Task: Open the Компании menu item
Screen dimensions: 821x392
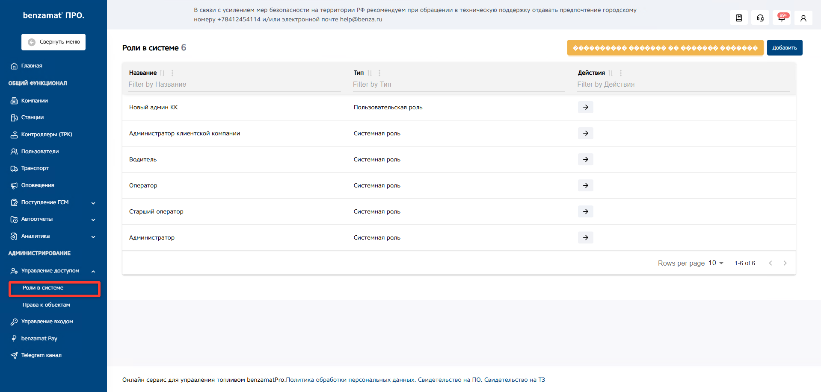Action: tap(34, 101)
